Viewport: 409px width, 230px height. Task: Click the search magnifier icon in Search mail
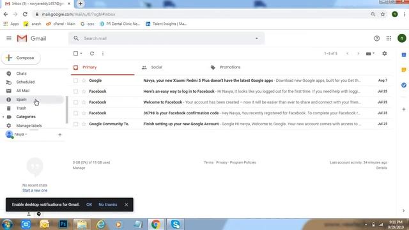coord(76,38)
